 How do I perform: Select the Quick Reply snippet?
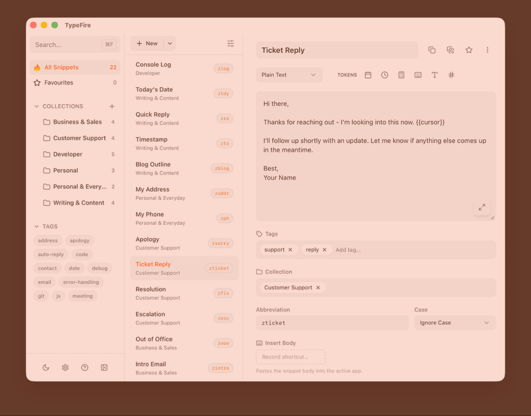(x=184, y=119)
